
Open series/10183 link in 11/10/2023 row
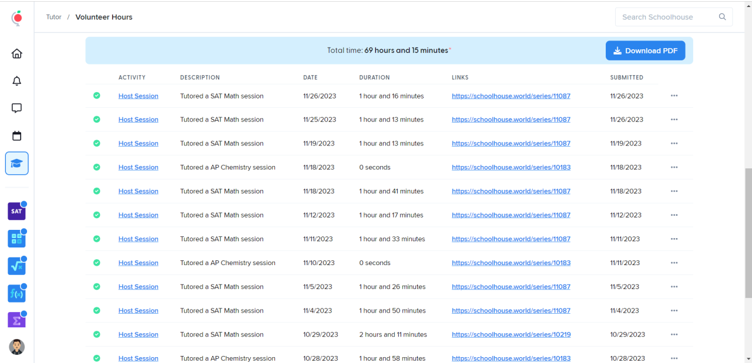point(511,263)
